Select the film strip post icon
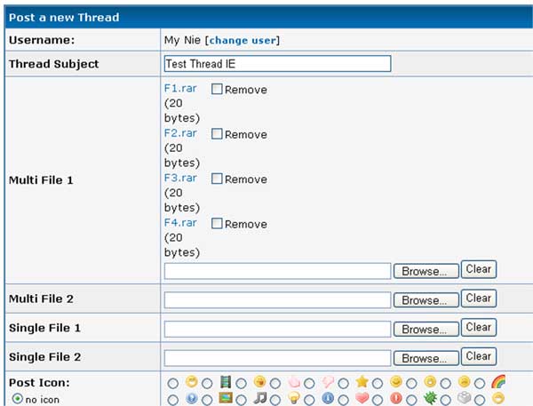Image resolution: width=533 pixels, height=406 pixels. pos(207,383)
